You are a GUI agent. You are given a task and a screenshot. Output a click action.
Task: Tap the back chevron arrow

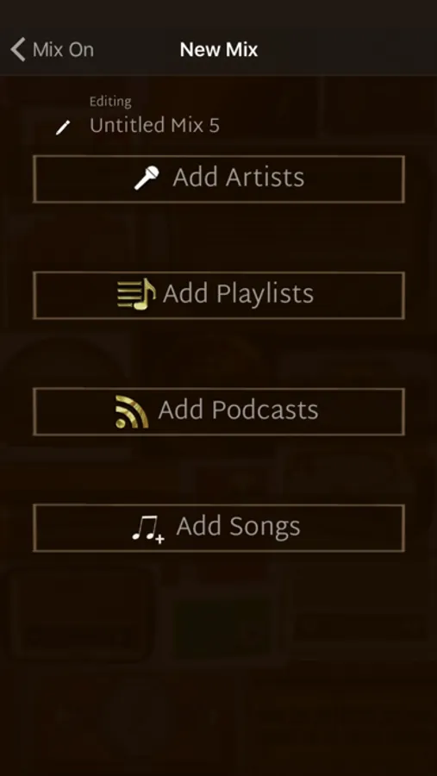click(x=18, y=49)
